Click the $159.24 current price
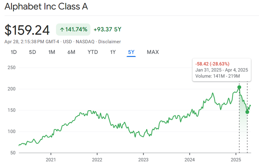259x165 pixels. (27, 30)
